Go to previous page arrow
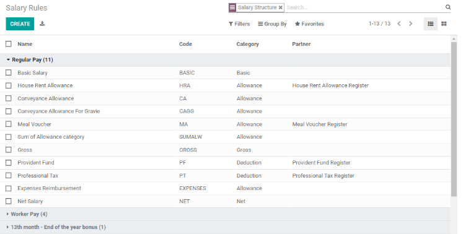Screen dimensions: 476x234 pyautogui.click(x=399, y=24)
